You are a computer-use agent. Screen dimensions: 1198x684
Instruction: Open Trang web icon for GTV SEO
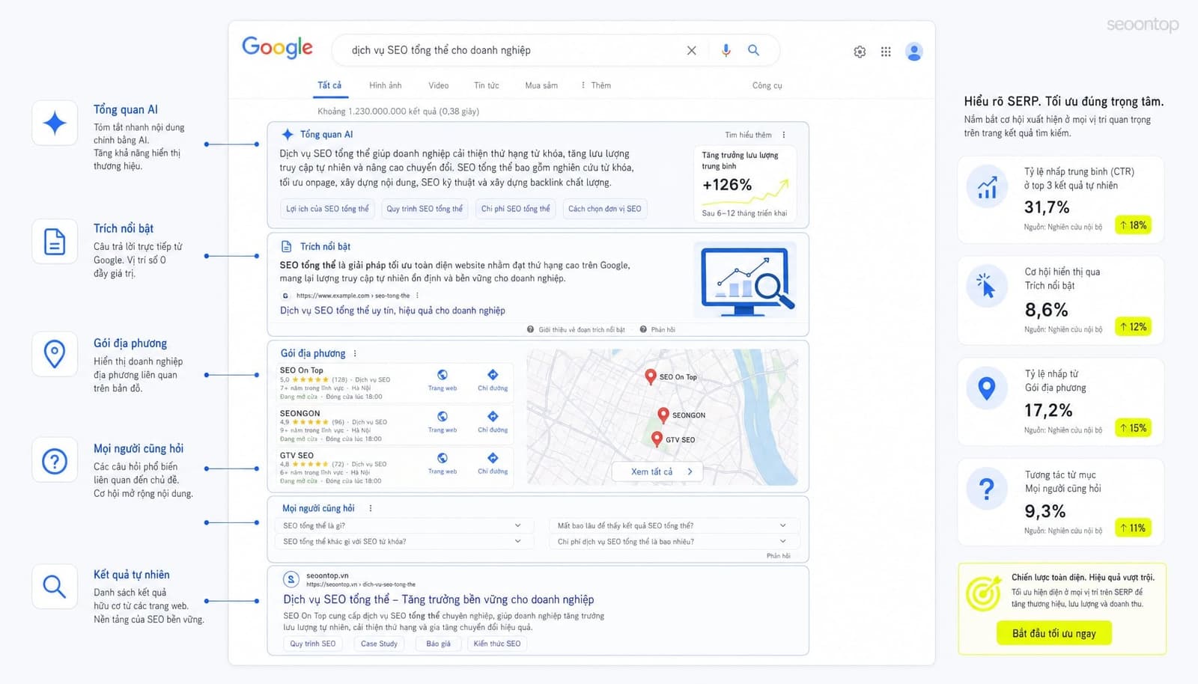point(443,458)
